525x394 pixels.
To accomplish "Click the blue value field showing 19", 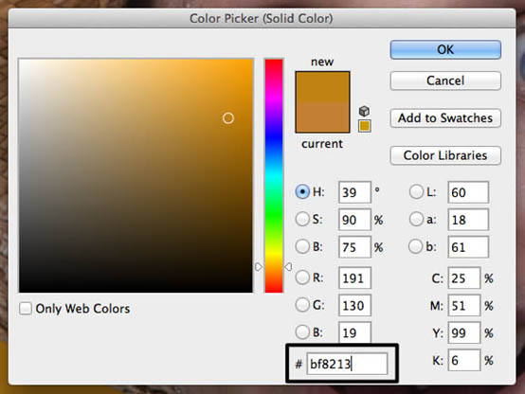I will pos(354,332).
